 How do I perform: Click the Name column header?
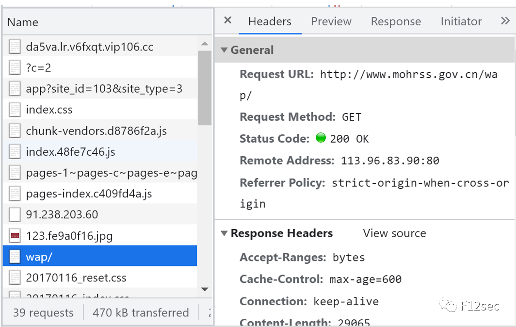(x=23, y=22)
